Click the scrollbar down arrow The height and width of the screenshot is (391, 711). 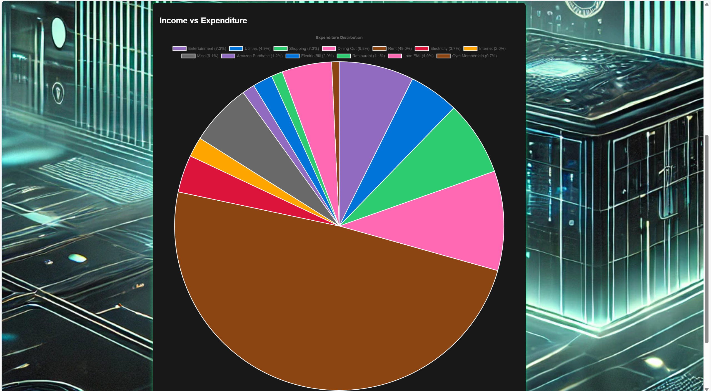(707, 389)
